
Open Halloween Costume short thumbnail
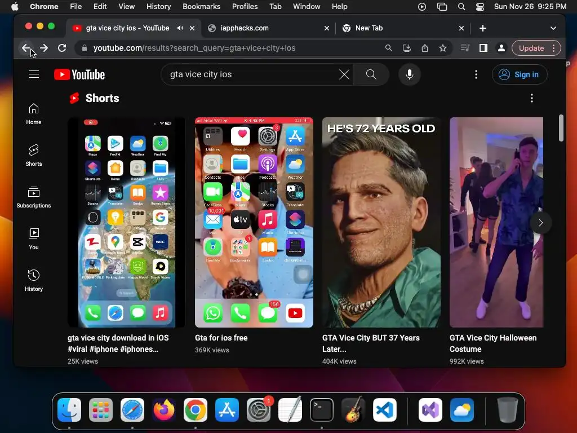click(x=496, y=222)
